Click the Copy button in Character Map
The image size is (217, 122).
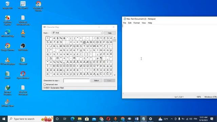109,81
